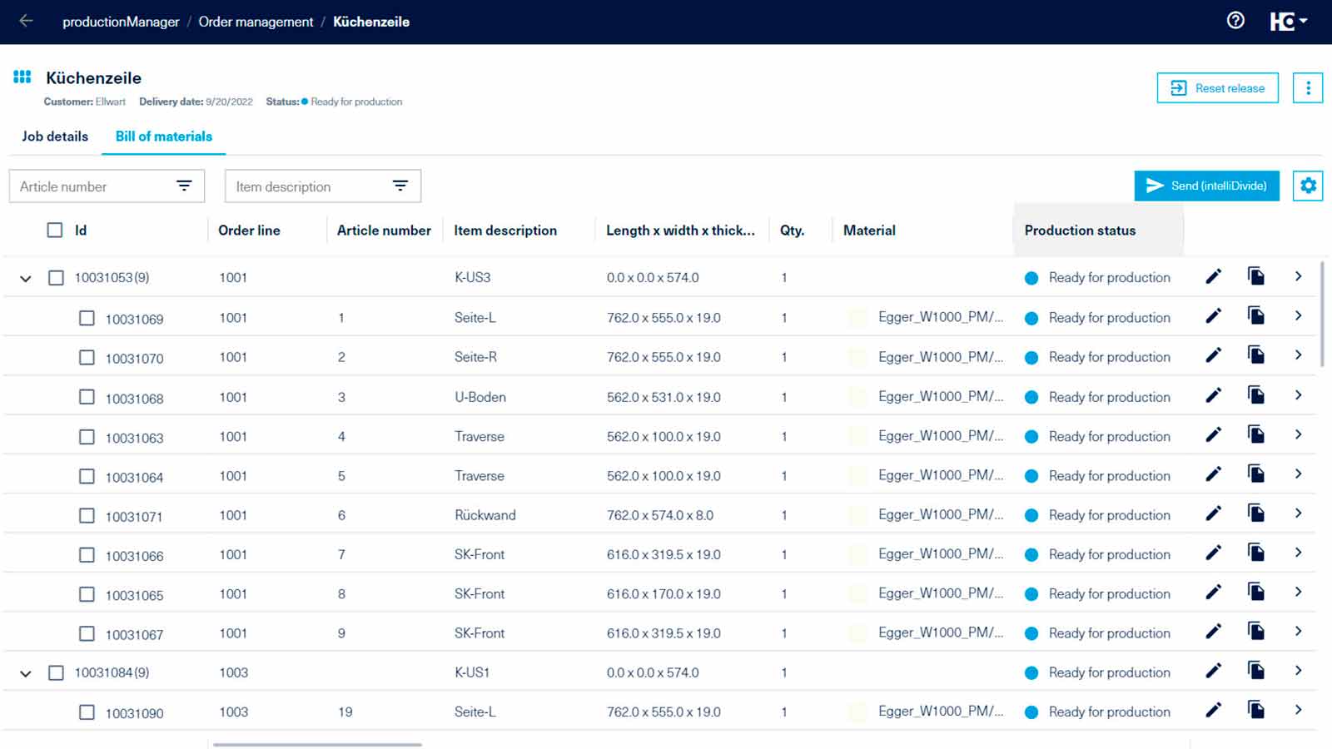This screenshot has height=749, width=1332.
Task: Collapse the 10031053 (9) group
Action: click(26, 279)
